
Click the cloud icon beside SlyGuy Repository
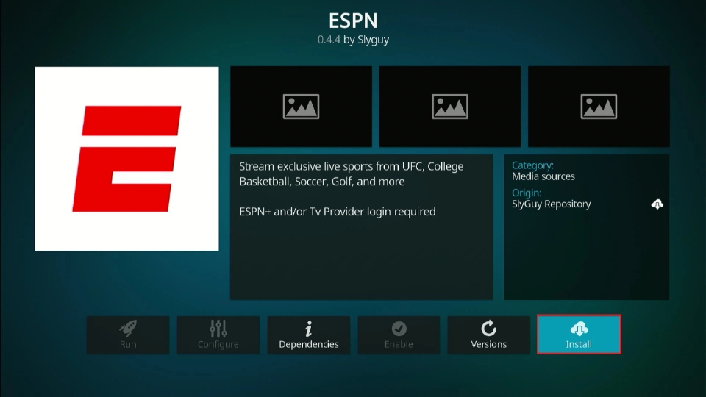(657, 204)
